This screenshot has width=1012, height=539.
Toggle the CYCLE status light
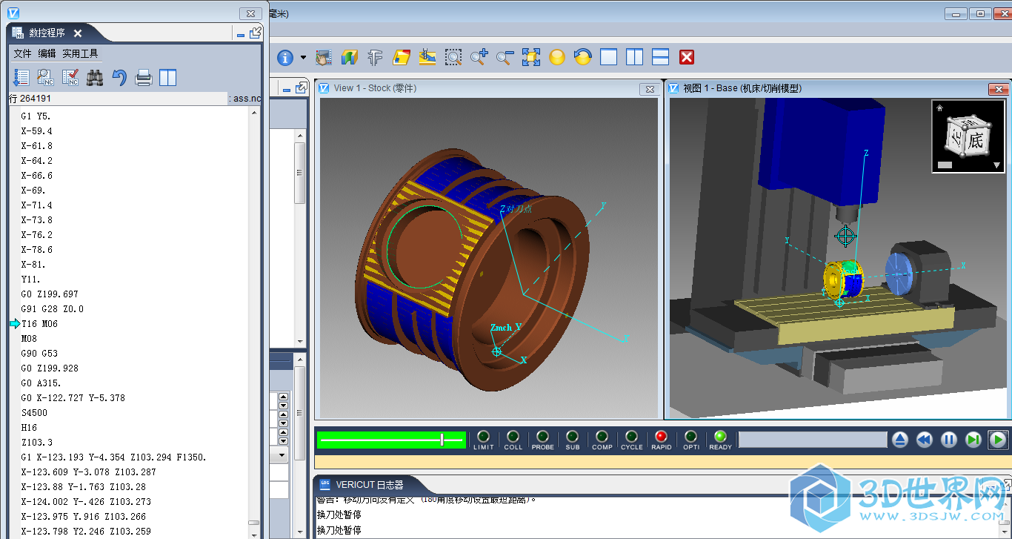632,437
